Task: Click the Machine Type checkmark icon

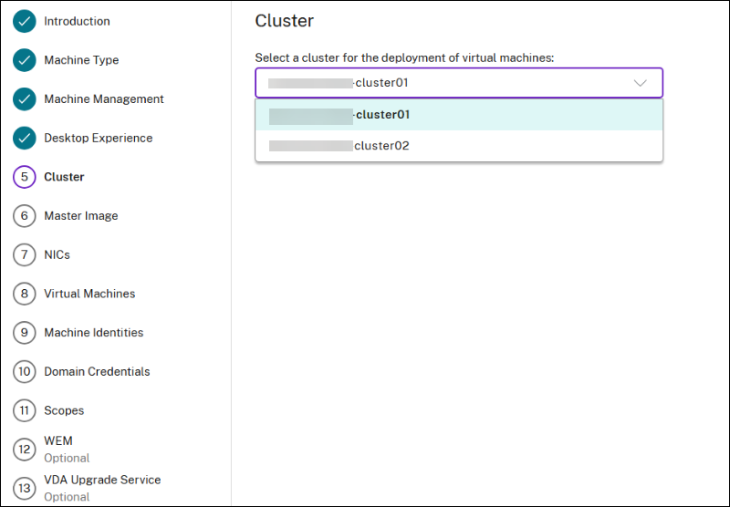Action: [25, 60]
